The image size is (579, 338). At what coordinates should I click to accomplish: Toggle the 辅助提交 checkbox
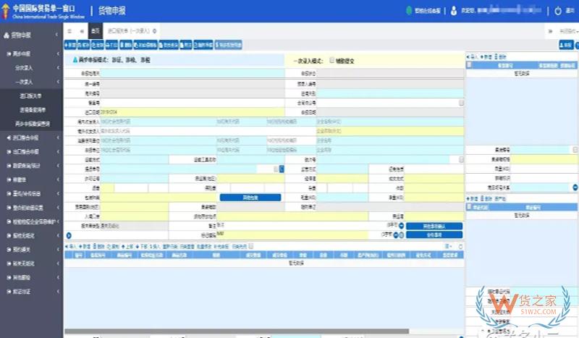332,60
